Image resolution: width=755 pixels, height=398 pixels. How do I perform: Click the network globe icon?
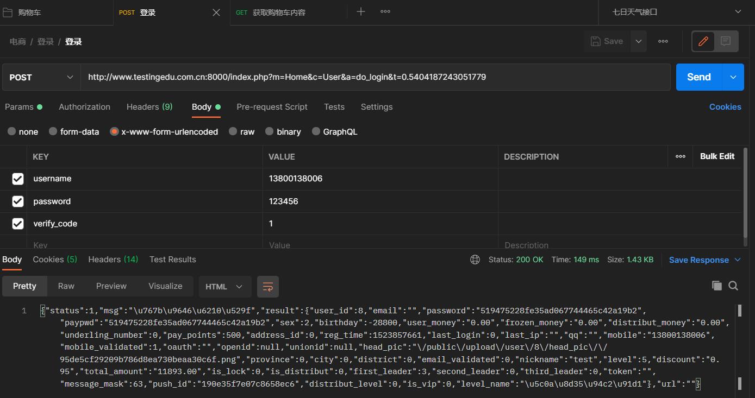[475, 260]
